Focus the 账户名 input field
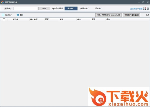Image resolution: width=150 pixels, height=107 pixels. pos(25,9)
